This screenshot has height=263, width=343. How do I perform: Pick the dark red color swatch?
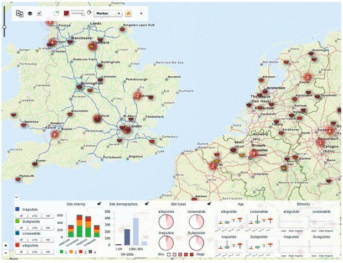click(x=66, y=13)
